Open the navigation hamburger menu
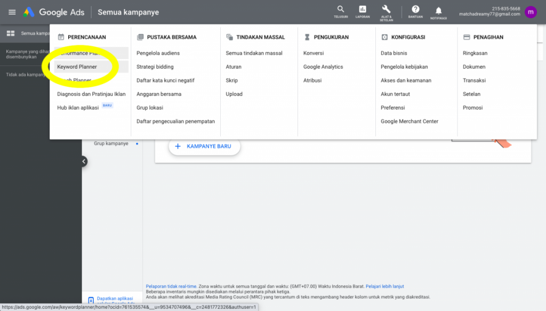The height and width of the screenshot is (311, 546). 12,12
